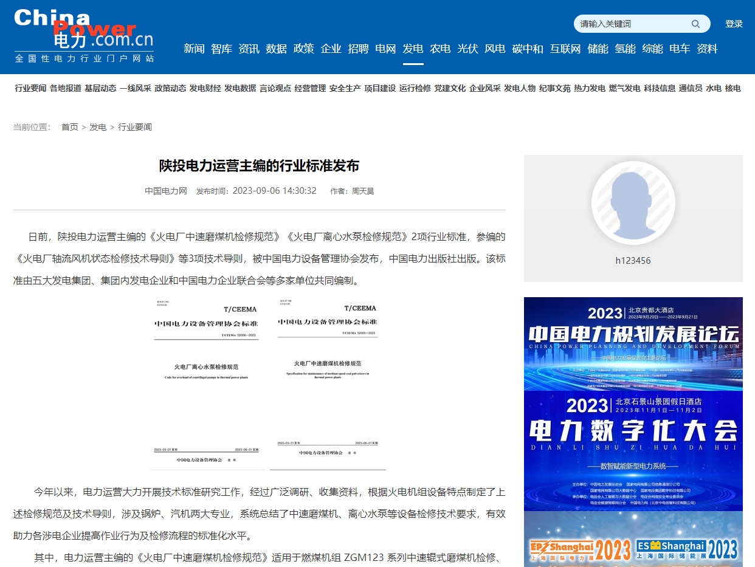Screen dimensions: 755x567
Task: Open the 电力数字化大会 advertisement banner
Action: coord(633,450)
